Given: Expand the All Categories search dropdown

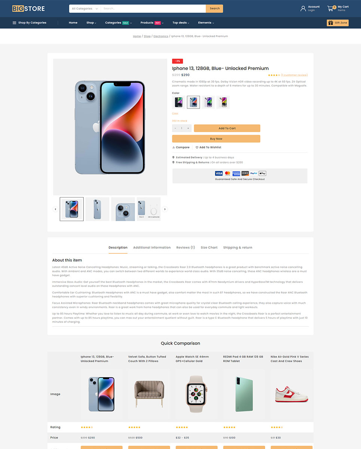Looking at the screenshot, I should click(85, 9).
